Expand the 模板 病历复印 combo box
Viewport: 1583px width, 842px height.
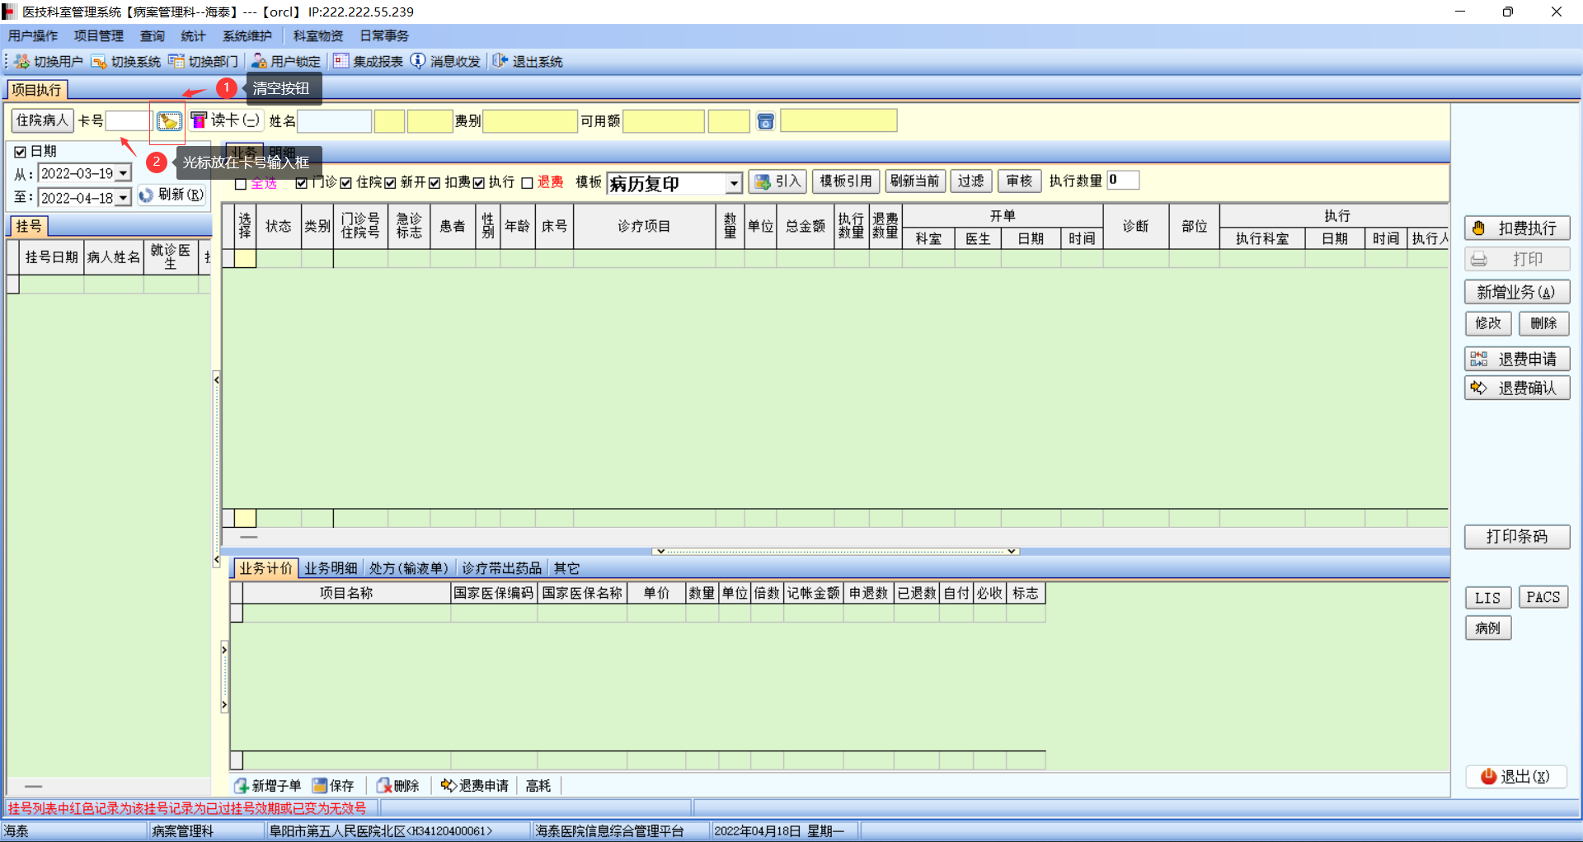coord(734,184)
